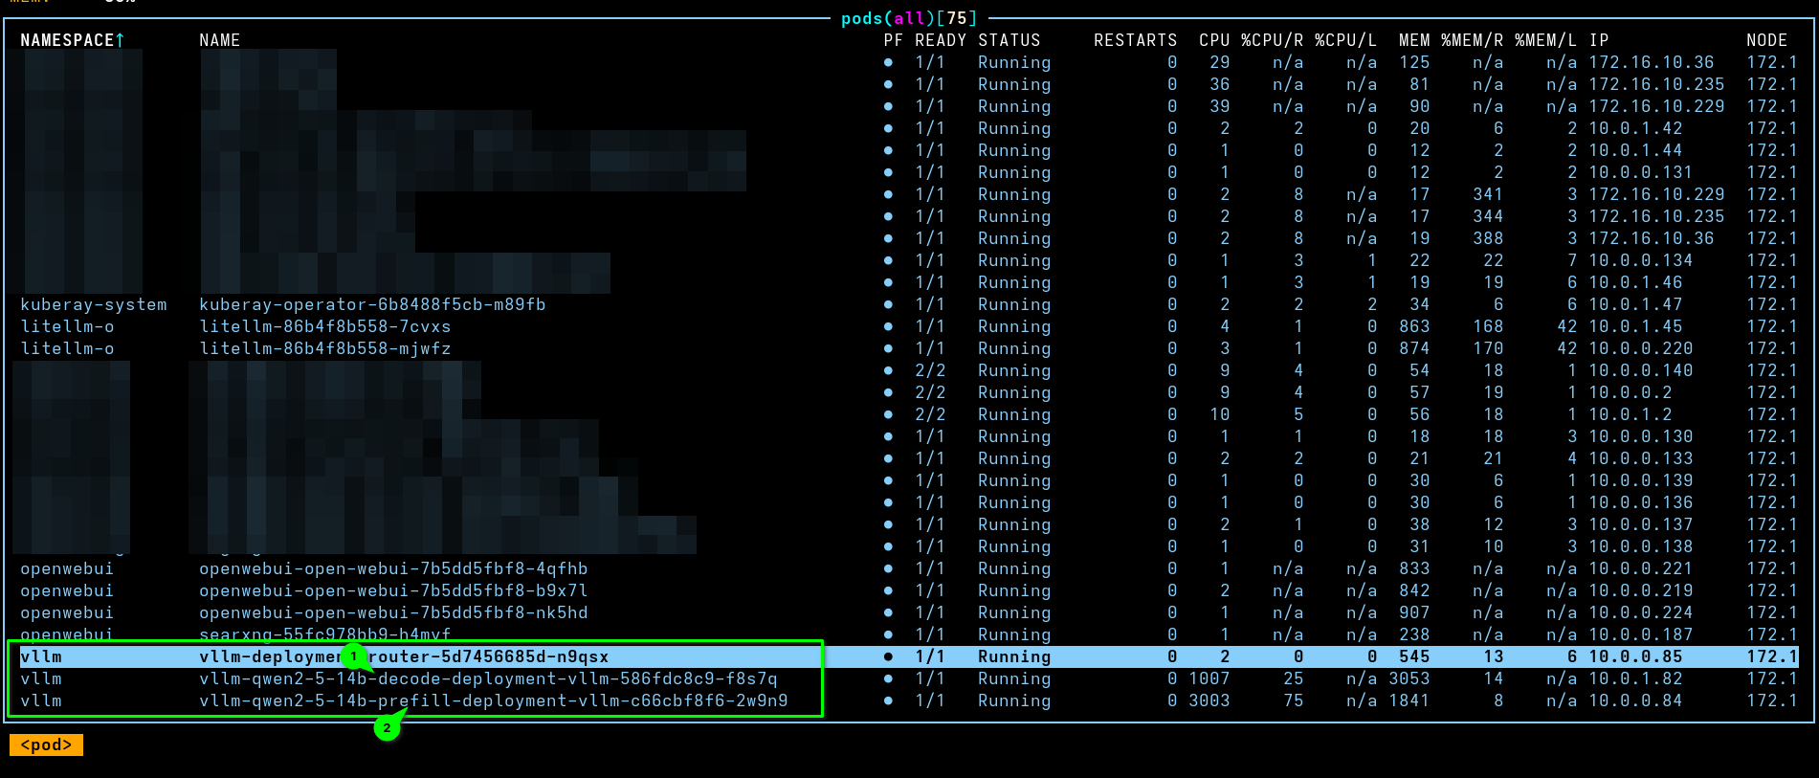Click the NAMESPACE column header
Viewport: 1819px width, 778px height.
click(73, 40)
